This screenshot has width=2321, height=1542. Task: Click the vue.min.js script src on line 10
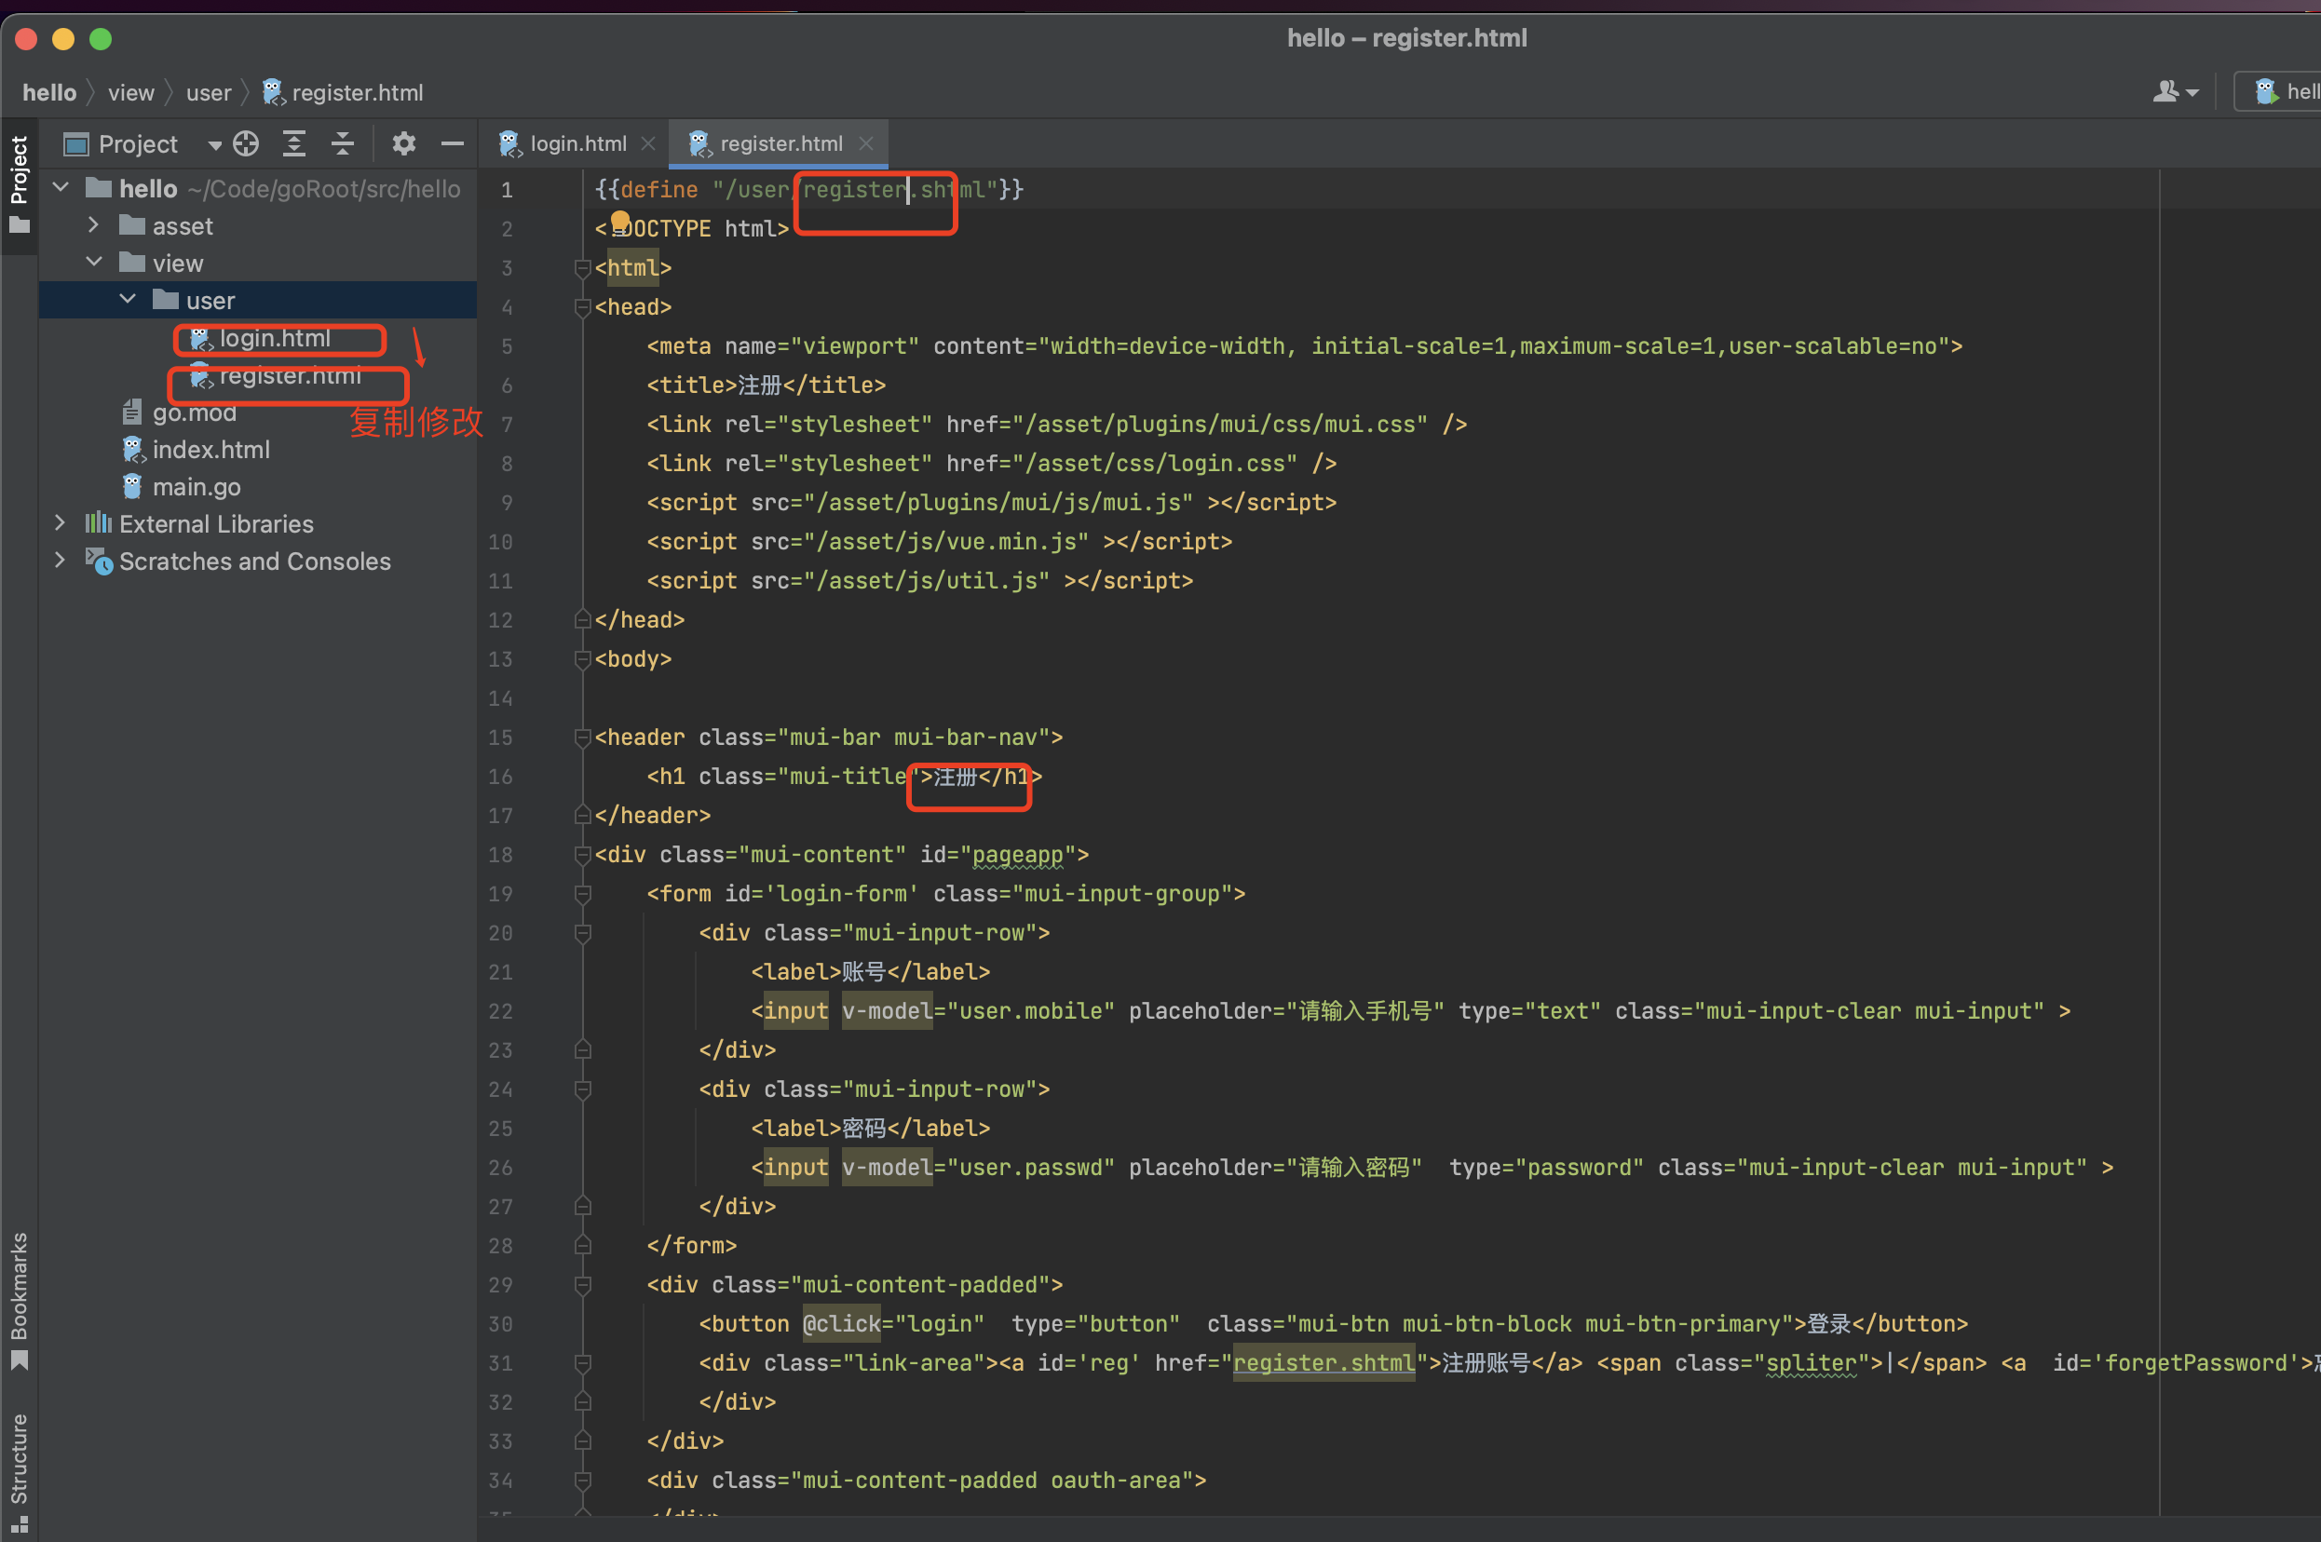952,542
